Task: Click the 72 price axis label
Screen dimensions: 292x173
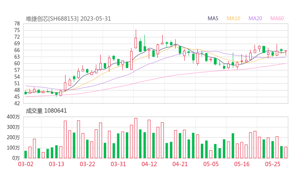Action: pyautogui.click(x=17, y=37)
